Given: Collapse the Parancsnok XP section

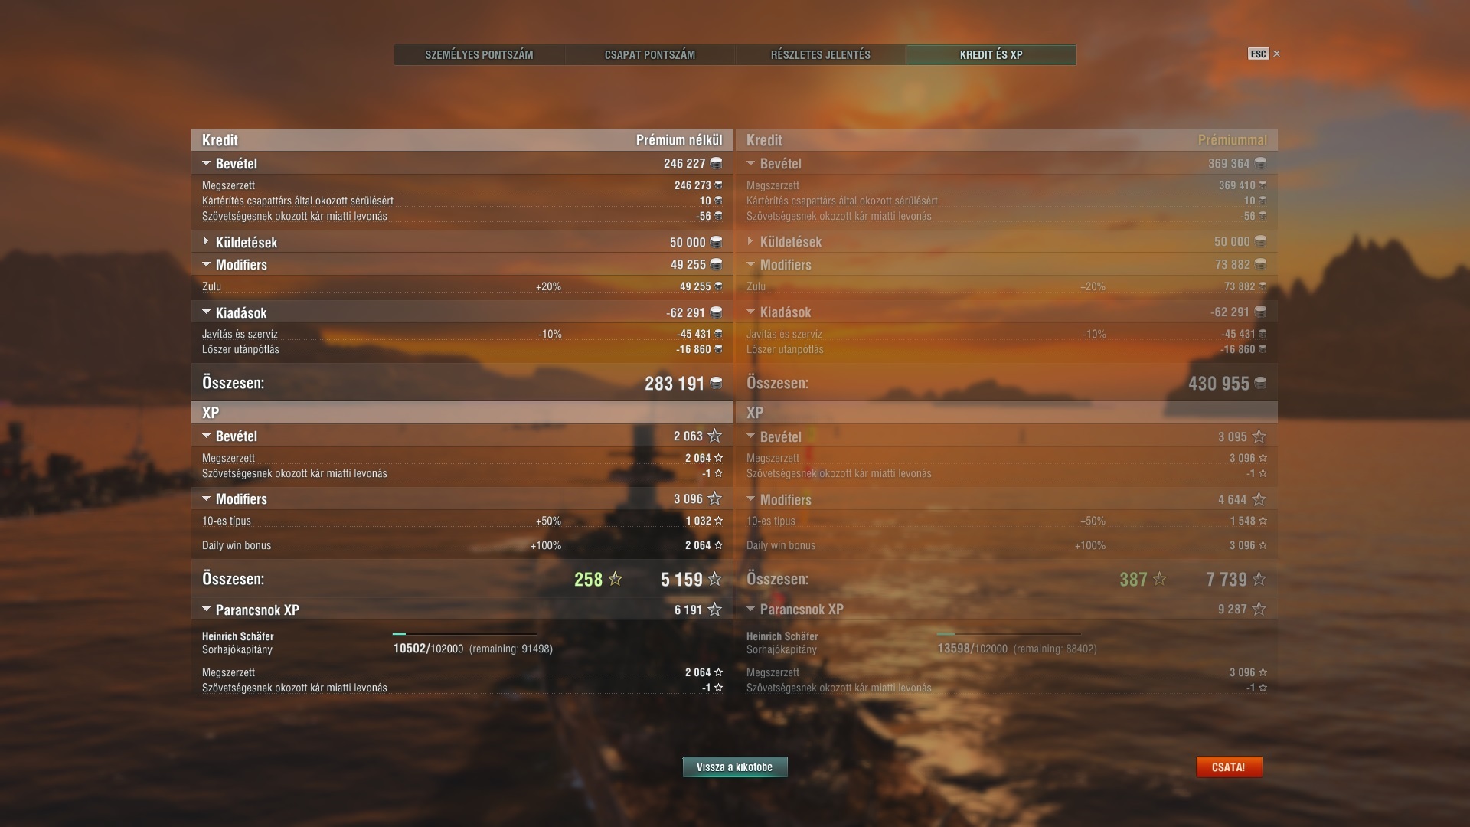Looking at the screenshot, I should (206, 610).
